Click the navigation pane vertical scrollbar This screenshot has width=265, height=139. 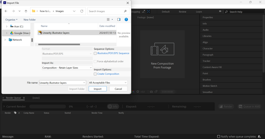(x=32, y=40)
